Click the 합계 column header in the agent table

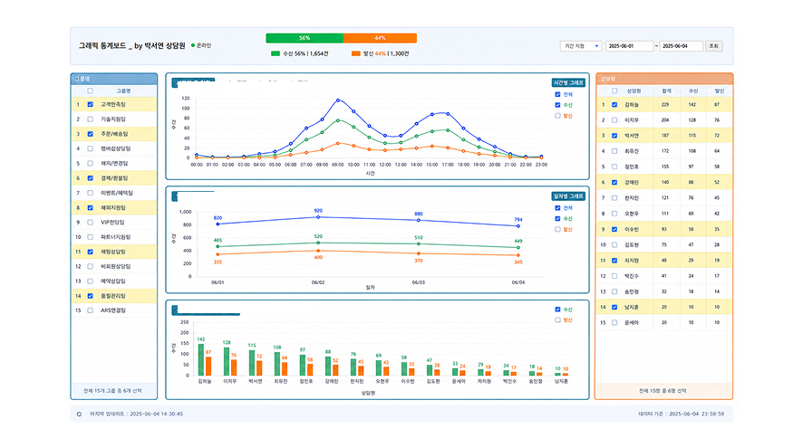point(666,91)
